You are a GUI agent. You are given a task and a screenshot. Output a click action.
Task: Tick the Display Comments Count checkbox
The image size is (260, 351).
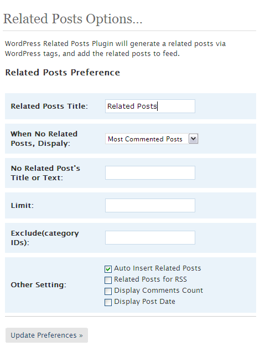[108, 291]
